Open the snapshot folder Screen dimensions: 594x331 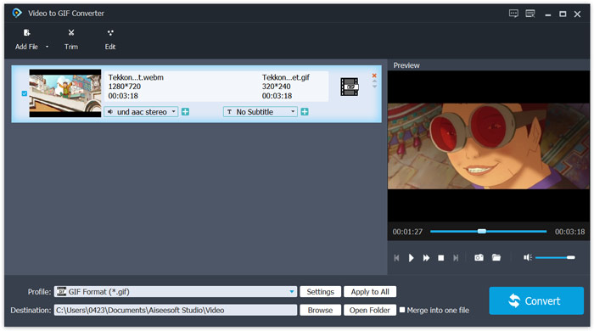click(x=496, y=257)
